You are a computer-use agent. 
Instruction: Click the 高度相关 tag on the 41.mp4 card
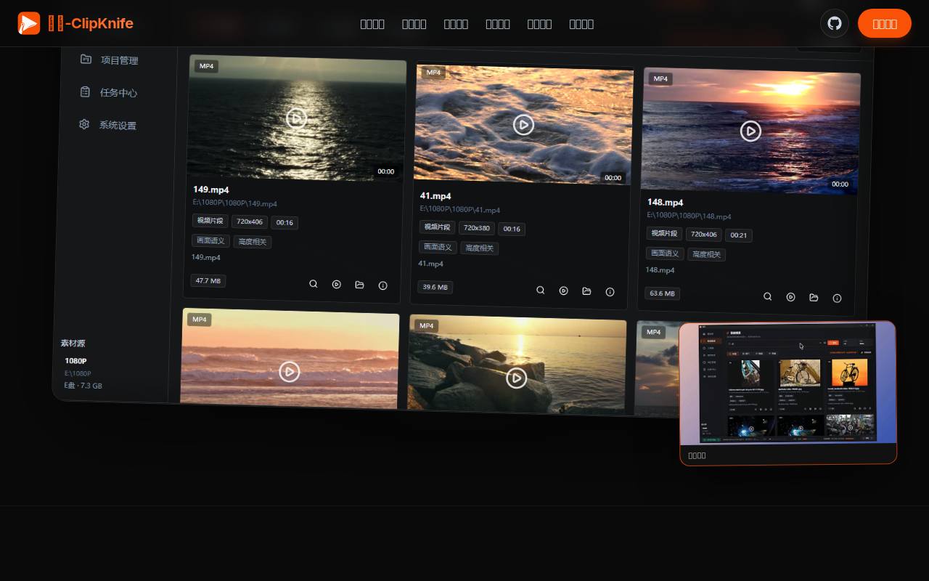tap(479, 248)
